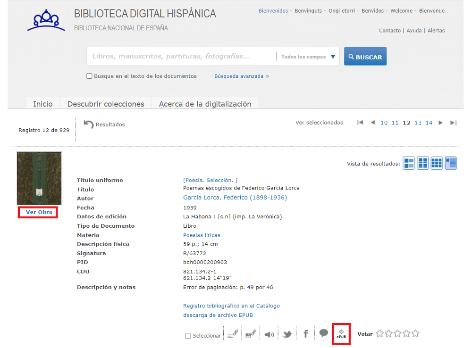Switch language to Bienvenue (French)
472x348 pixels.
(432, 10)
